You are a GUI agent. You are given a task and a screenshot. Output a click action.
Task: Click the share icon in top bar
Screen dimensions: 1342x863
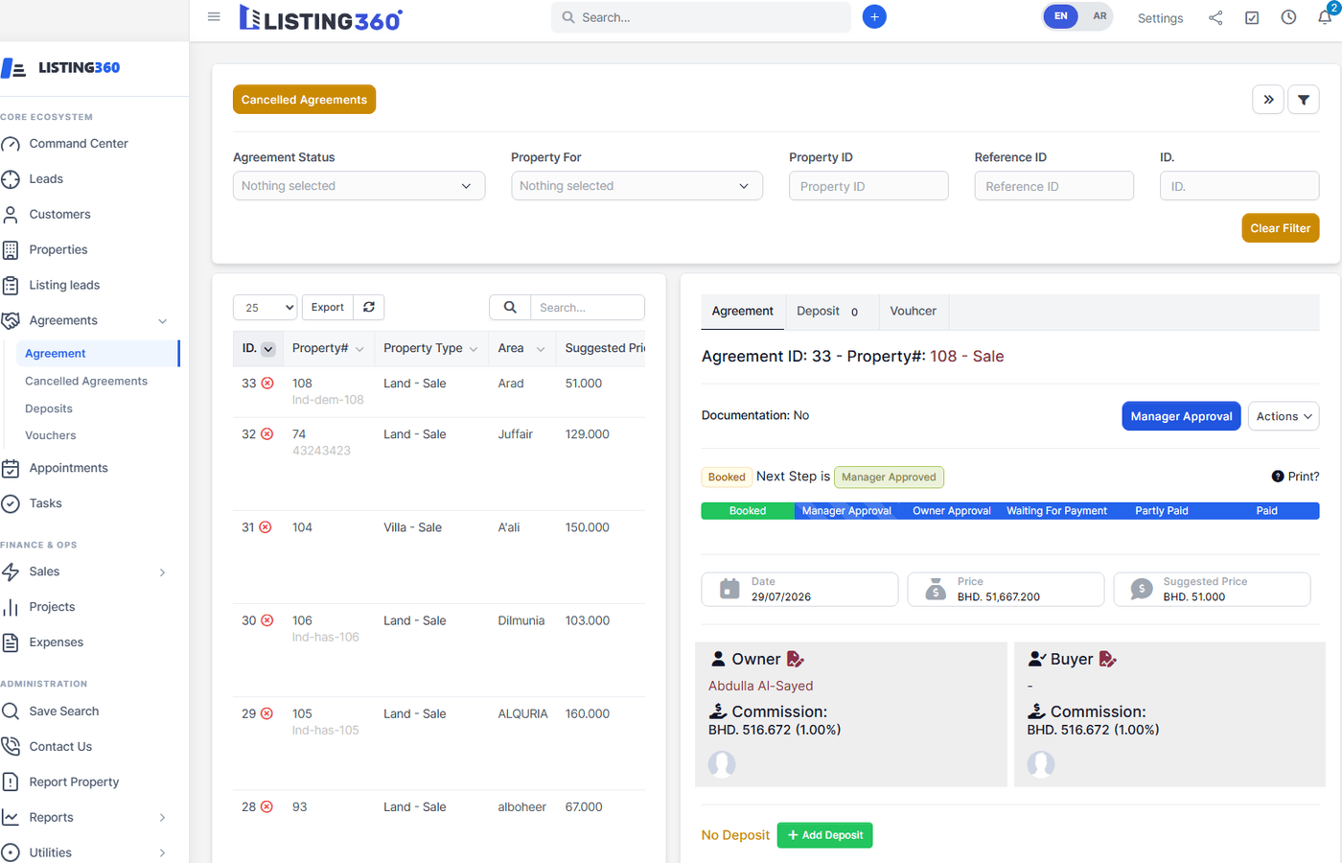(x=1215, y=17)
